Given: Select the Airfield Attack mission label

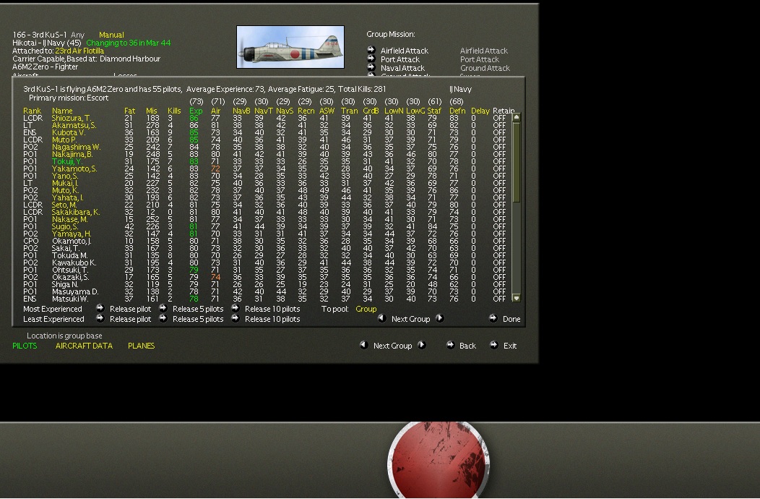Looking at the screenshot, I should pos(405,51).
